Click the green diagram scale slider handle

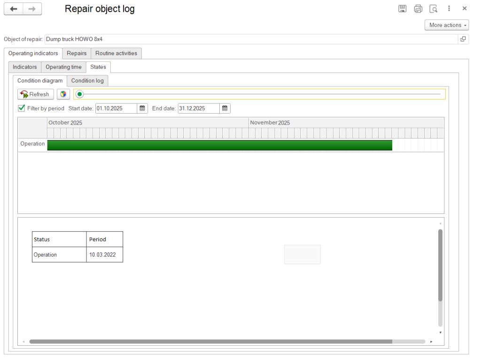coord(80,94)
